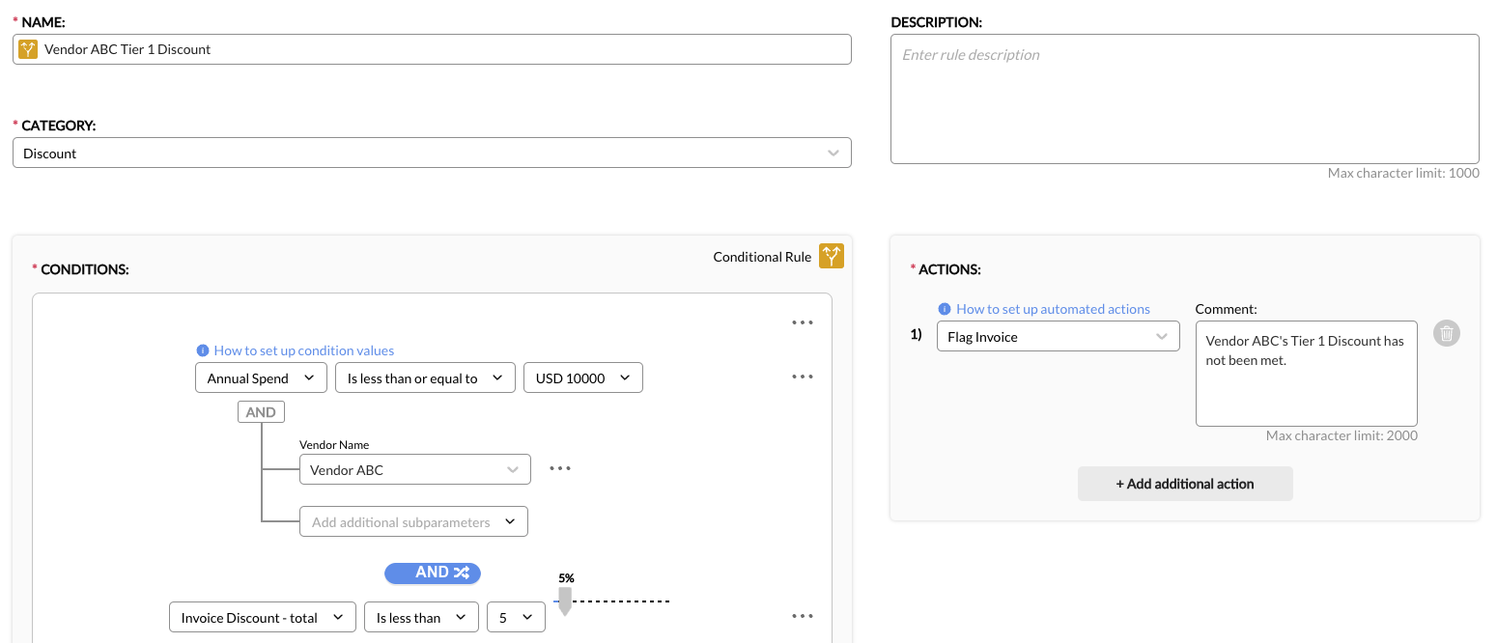This screenshot has width=1497, height=643.
Task: Click info icon beside condition values help
Action: pos(203,350)
